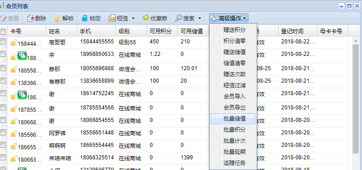Screen dimensions: 362x170
Task: Check the box for 余's row
Action: 3,54
